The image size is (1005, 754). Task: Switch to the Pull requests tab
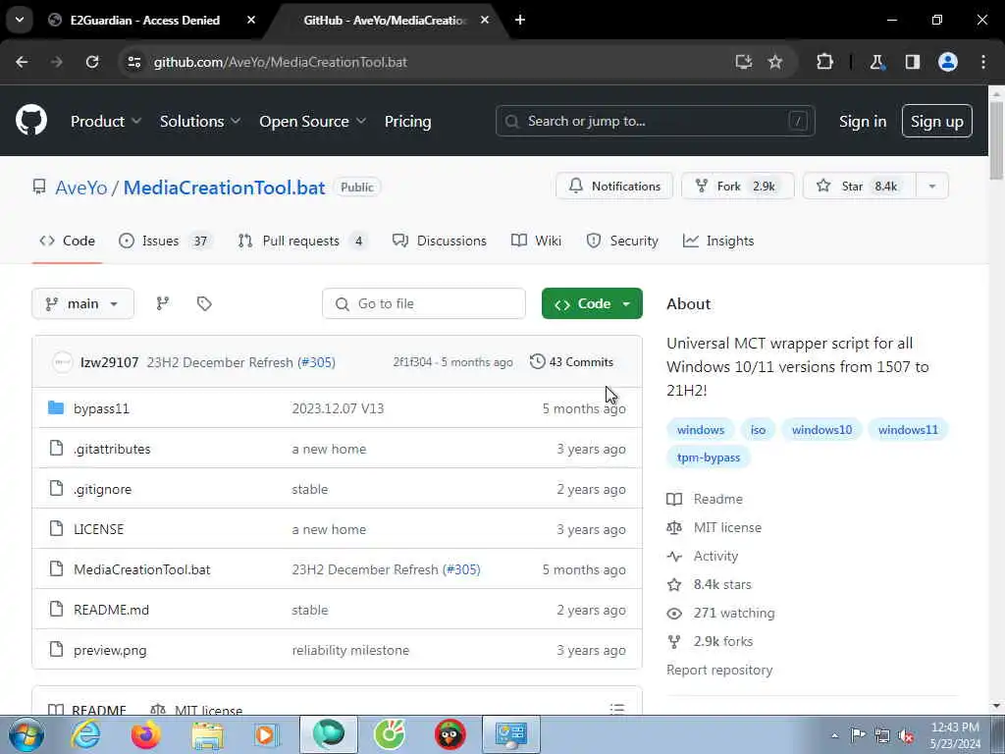point(302,241)
